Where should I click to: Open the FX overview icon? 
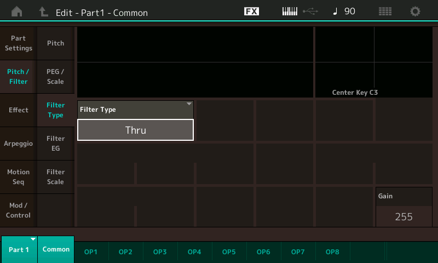[x=251, y=12]
